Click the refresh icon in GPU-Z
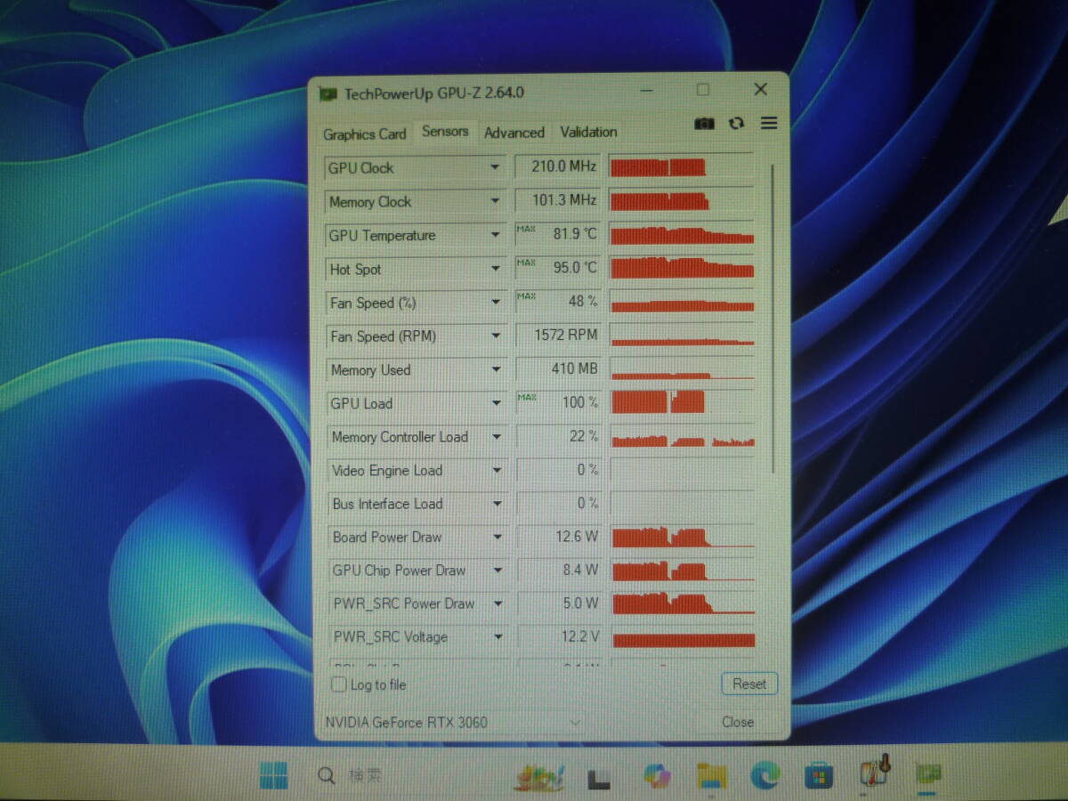1068x801 pixels. coord(736,124)
